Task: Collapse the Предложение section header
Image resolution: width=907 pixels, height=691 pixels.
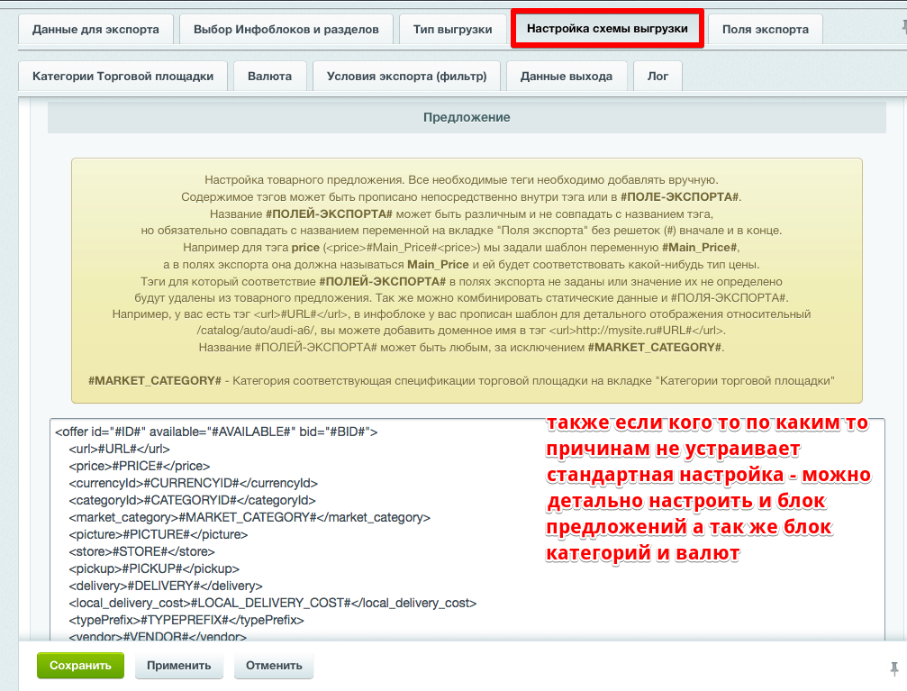Action: (x=466, y=117)
